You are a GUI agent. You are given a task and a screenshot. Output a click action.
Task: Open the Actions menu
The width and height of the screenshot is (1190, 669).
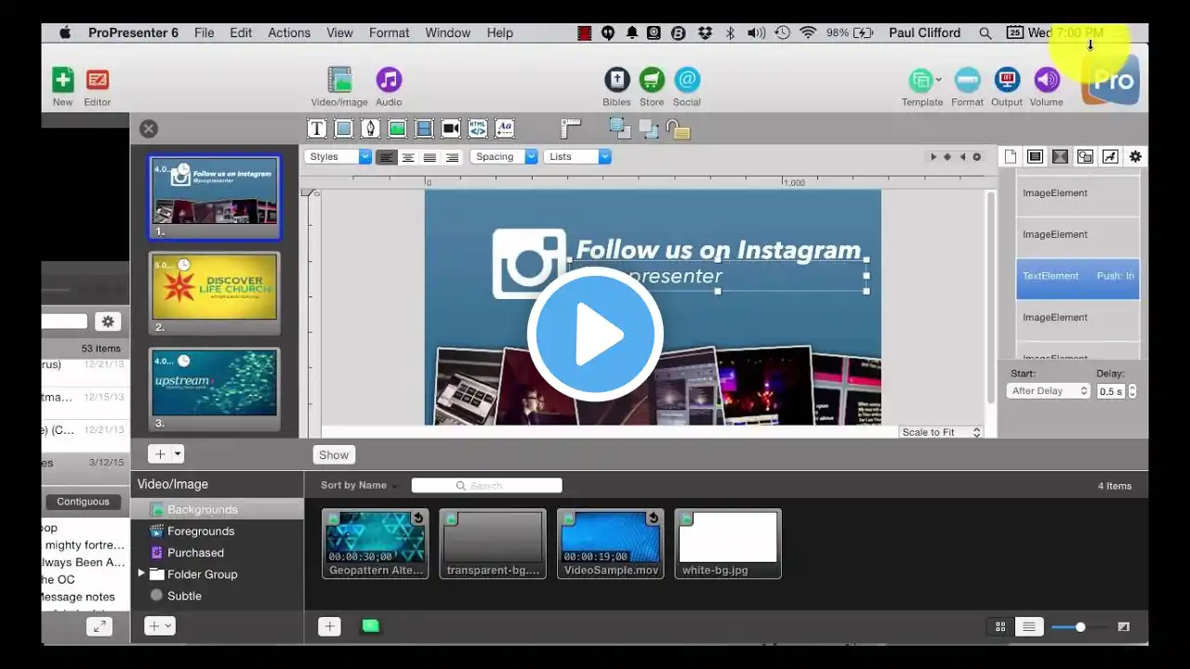pyautogui.click(x=289, y=33)
